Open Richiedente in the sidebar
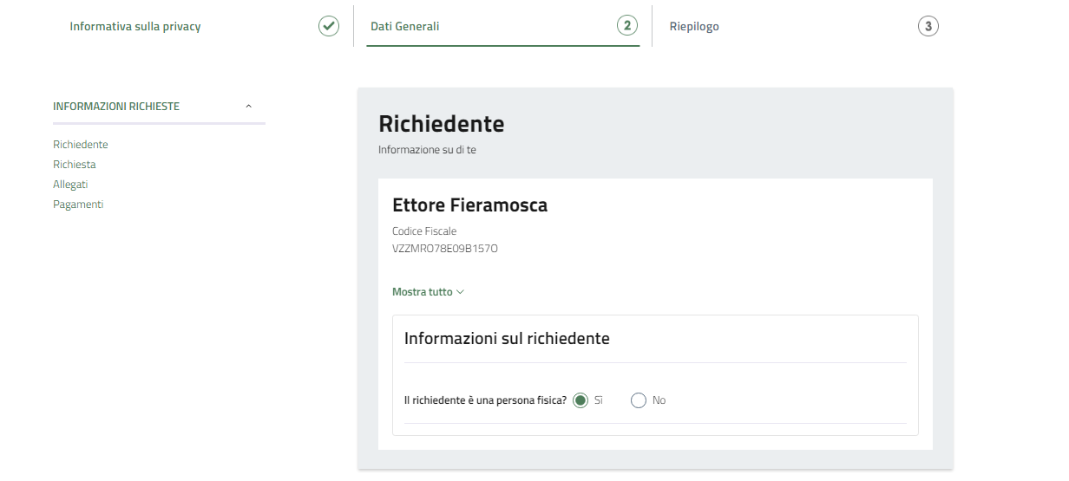Image resolution: width=1069 pixels, height=481 pixels. 81,145
